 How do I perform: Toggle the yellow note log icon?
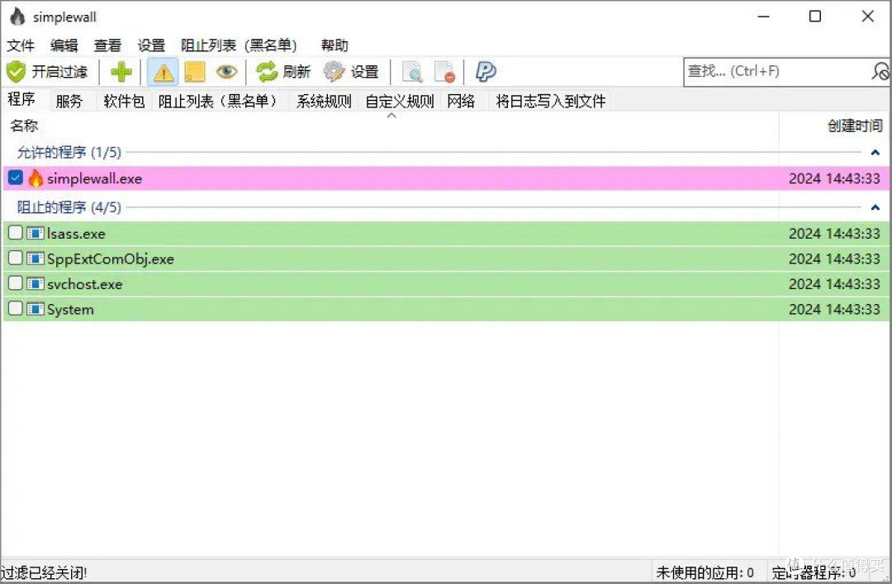coord(195,73)
